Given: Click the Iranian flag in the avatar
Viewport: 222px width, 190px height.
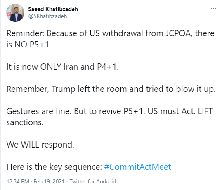Looking at the screenshot, I should (x=9, y=14).
